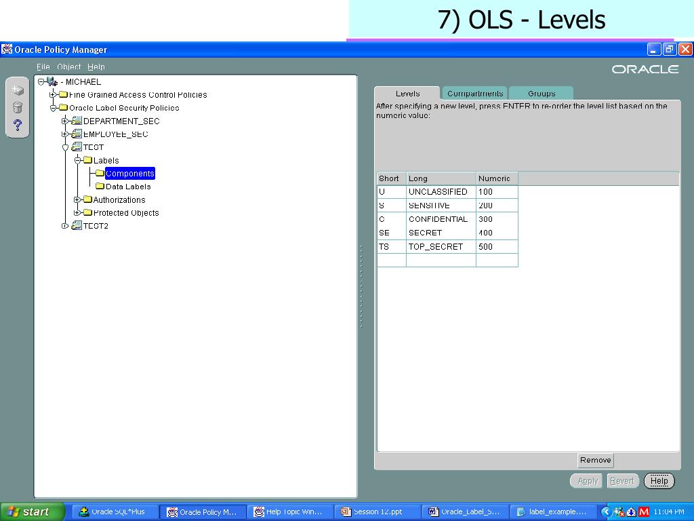Switch to Session 12.ppt in taskbar
694x521 pixels.
click(376, 512)
